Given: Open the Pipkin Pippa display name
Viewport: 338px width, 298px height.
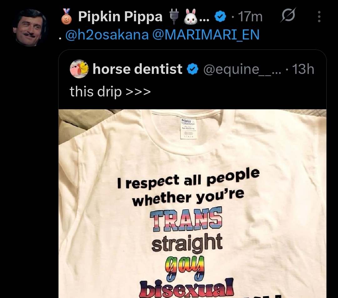Looking at the screenshot, I should pos(120,17).
